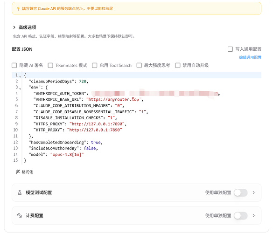Viewport: 273px width, 233px height.
Task: Click the coins icon of 计费配置
Action: pyautogui.click(x=20, y=216)
